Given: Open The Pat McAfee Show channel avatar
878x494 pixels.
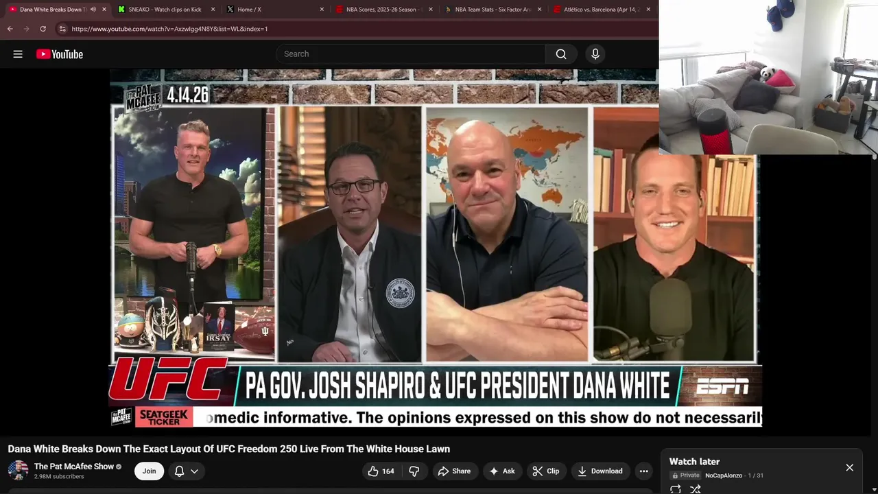Looking at the screenshot, I should (18, 471).
